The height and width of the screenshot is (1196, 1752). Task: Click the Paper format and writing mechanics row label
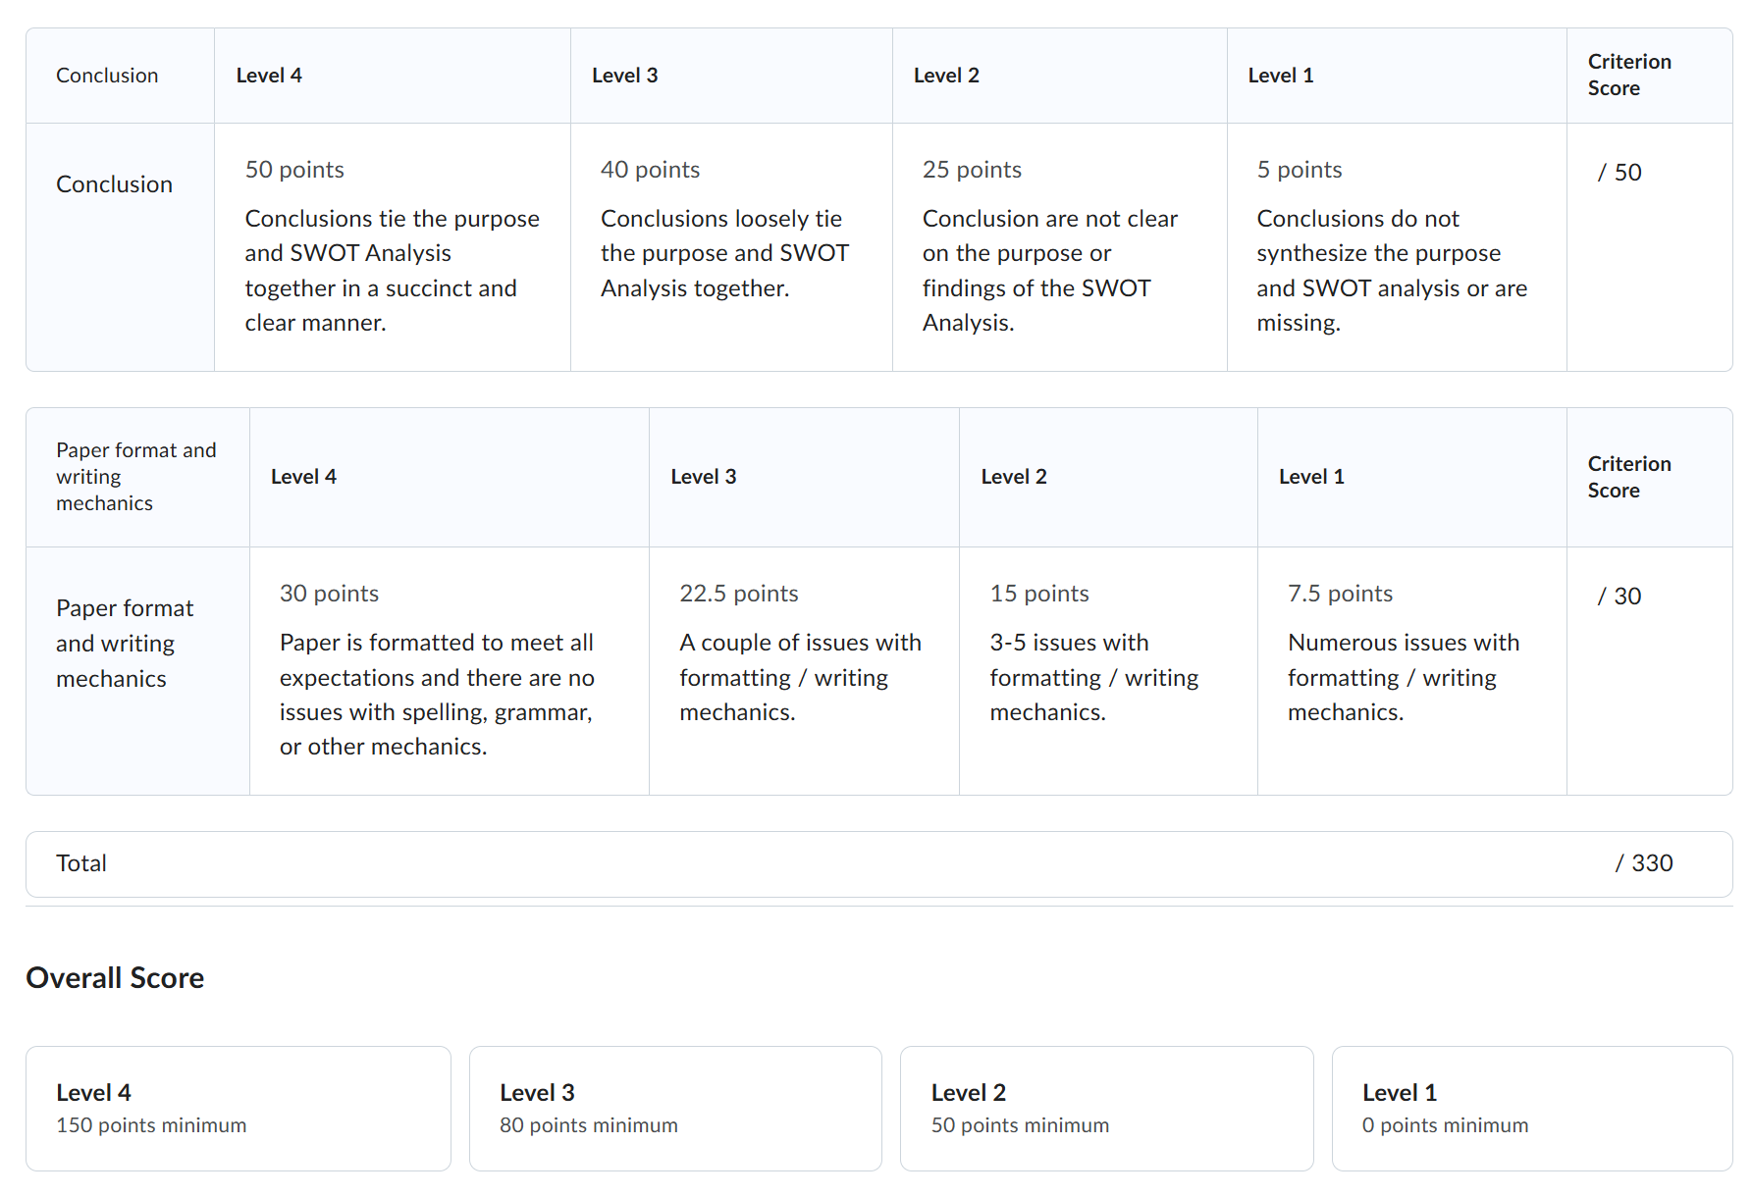click(x=125, y=643)
